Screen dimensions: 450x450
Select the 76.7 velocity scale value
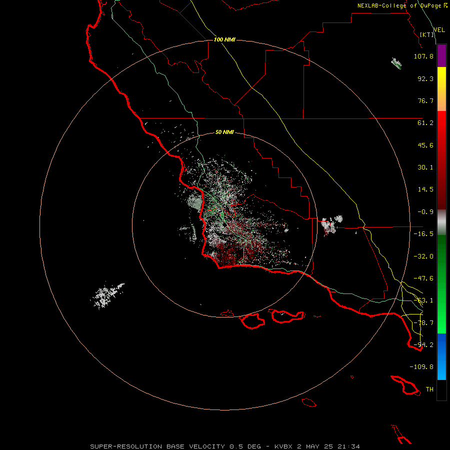[425, 100]
